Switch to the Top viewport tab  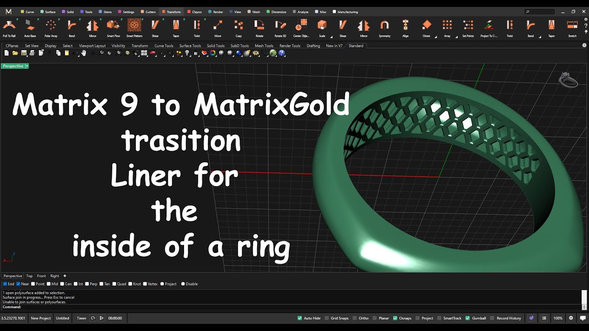pyautogui.click(x=29, y=276)
